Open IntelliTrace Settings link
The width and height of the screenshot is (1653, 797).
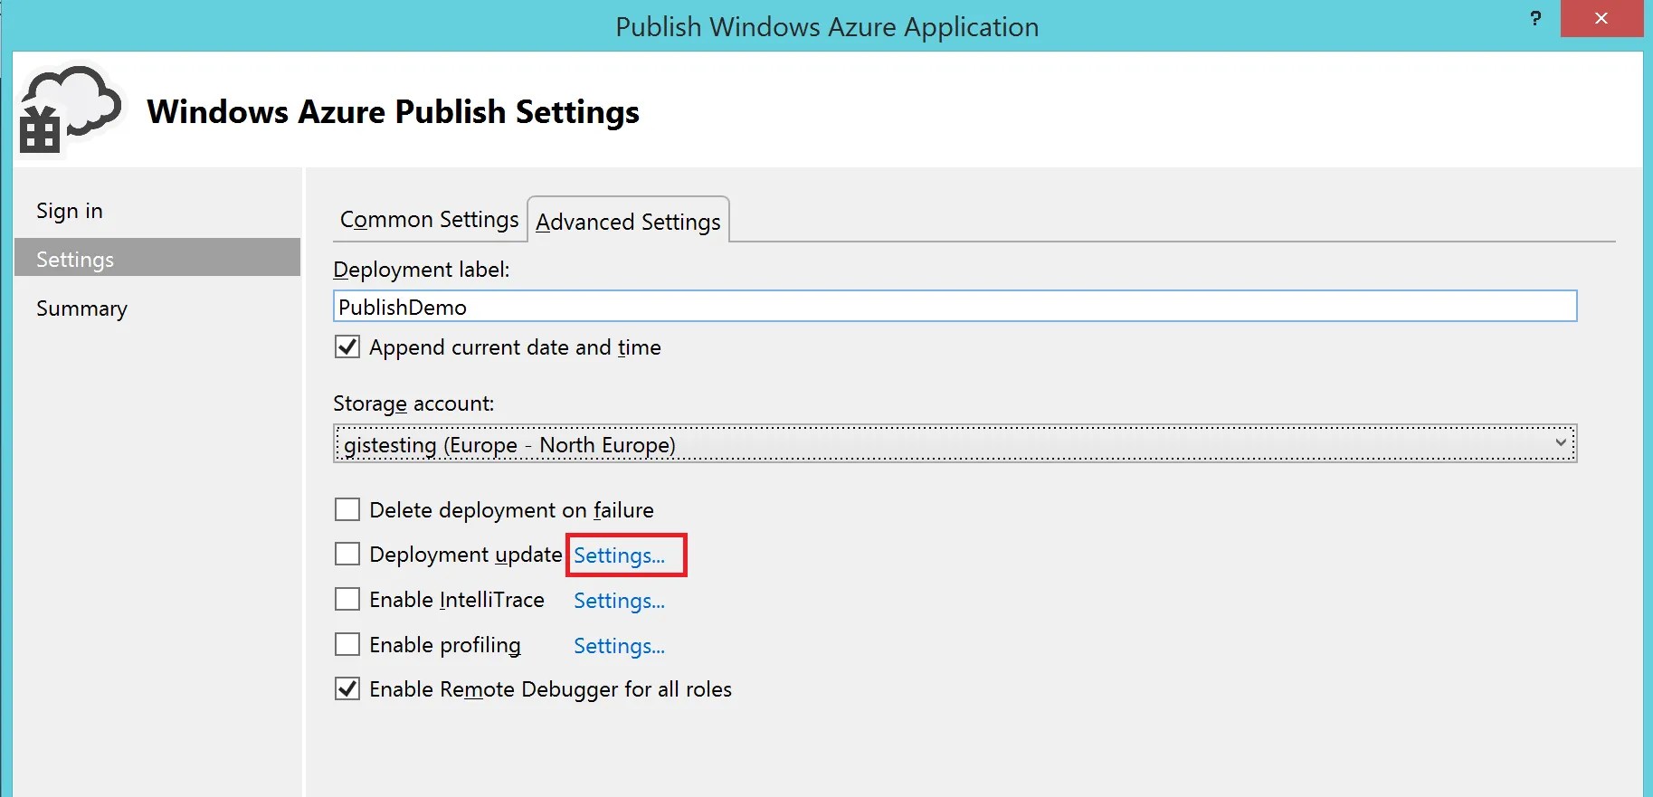click(620, 601)
